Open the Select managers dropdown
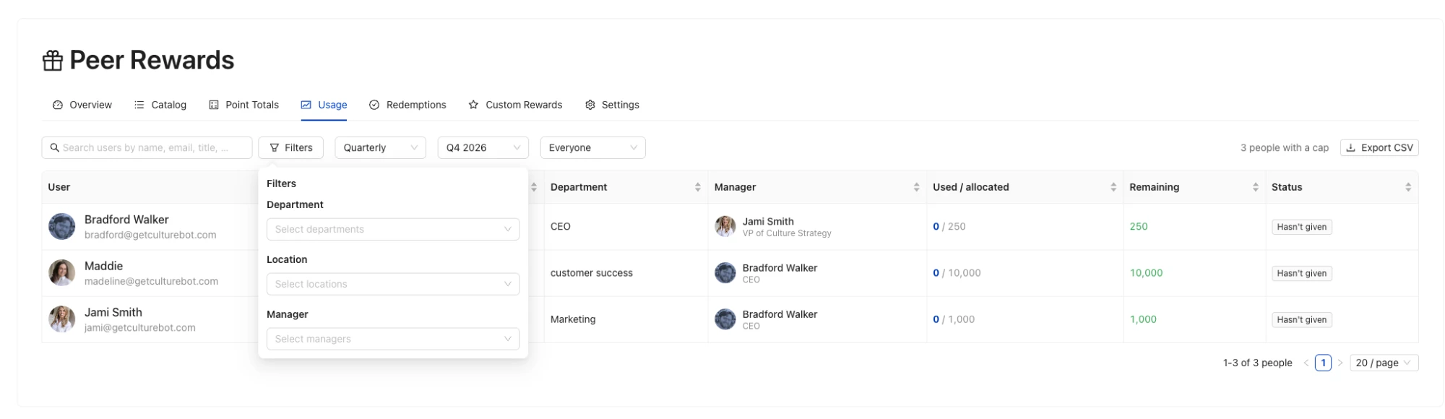 click(x=393, y=339)
